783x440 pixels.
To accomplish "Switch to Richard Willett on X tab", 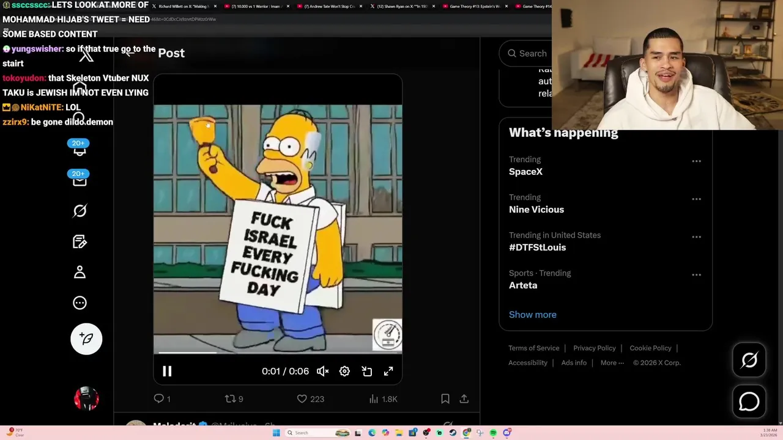I will 184,6.
